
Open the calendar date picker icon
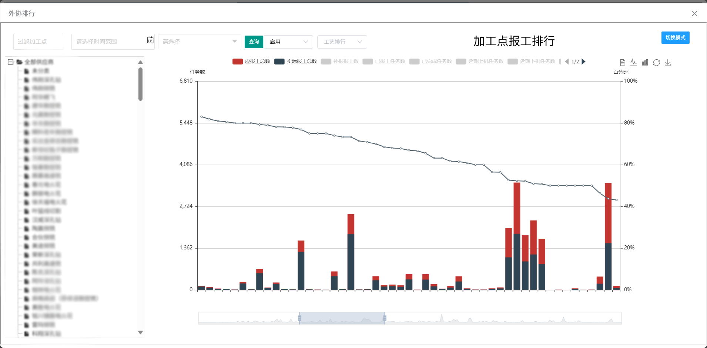pos(150,40)
